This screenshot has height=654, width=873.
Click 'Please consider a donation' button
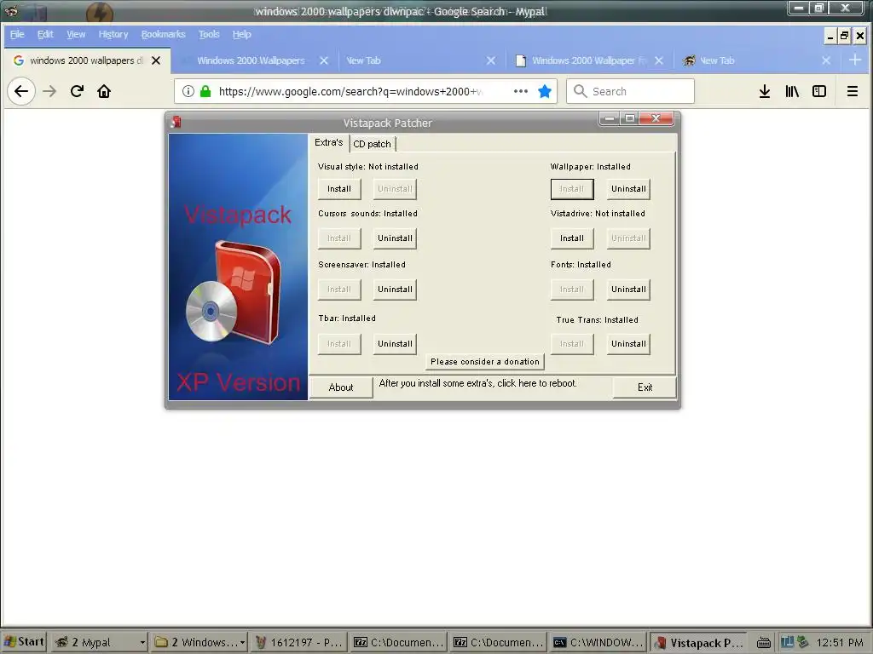(x=485, y=361)
